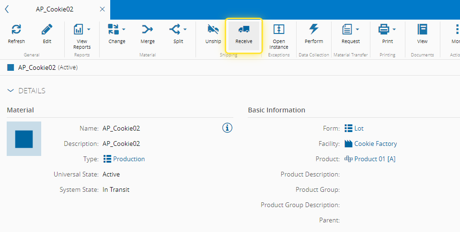This screenshot has height=232, width=460.
Task: Click the Refresh icon in the toolbar
Action: point(16,30)
